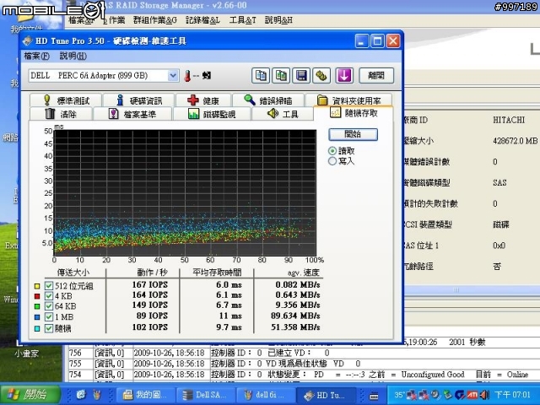Switch to the 錯誤掃瞄 error scan tab
540x405 pixels.
[268, 100]
